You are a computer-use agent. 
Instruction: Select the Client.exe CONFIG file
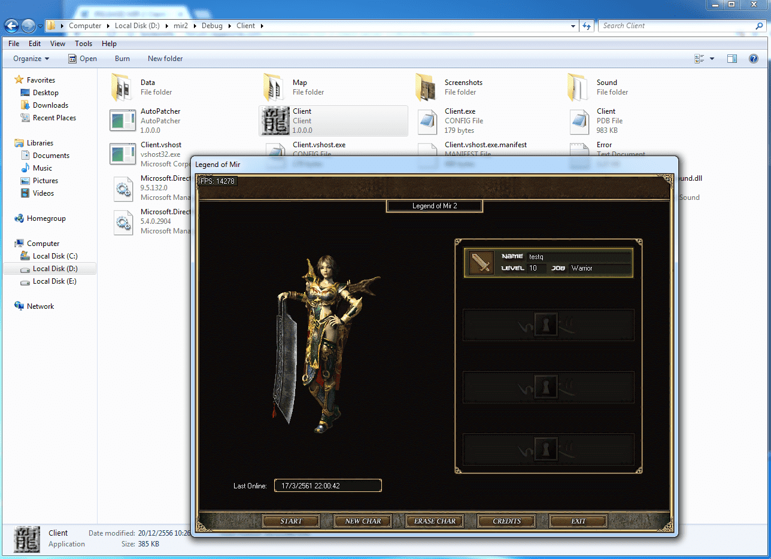487,121
